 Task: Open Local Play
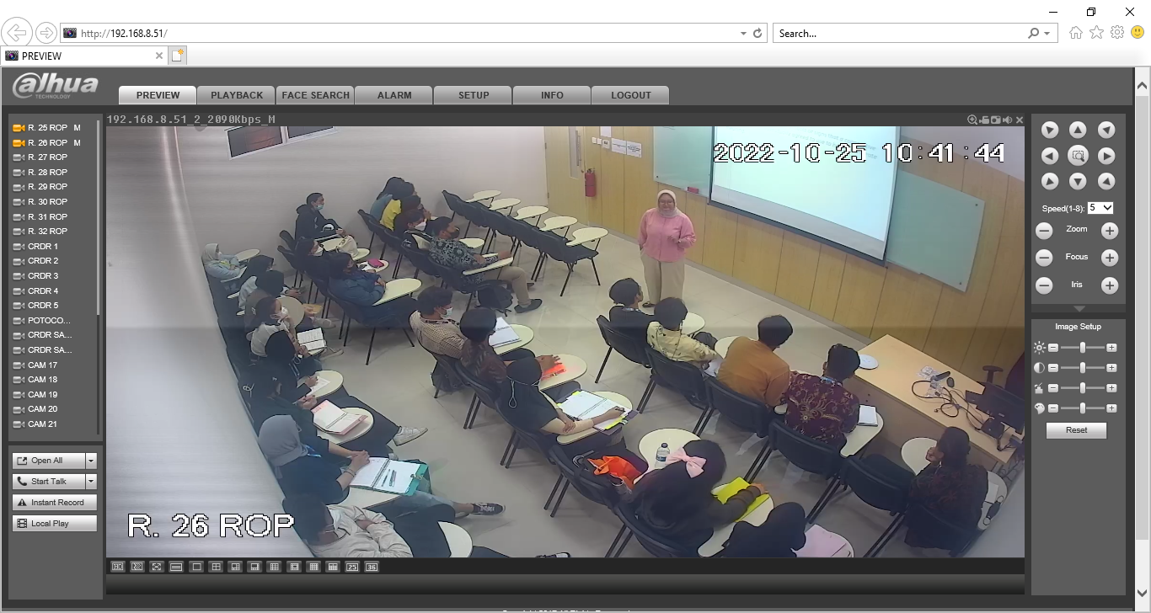tap(55, 524)
